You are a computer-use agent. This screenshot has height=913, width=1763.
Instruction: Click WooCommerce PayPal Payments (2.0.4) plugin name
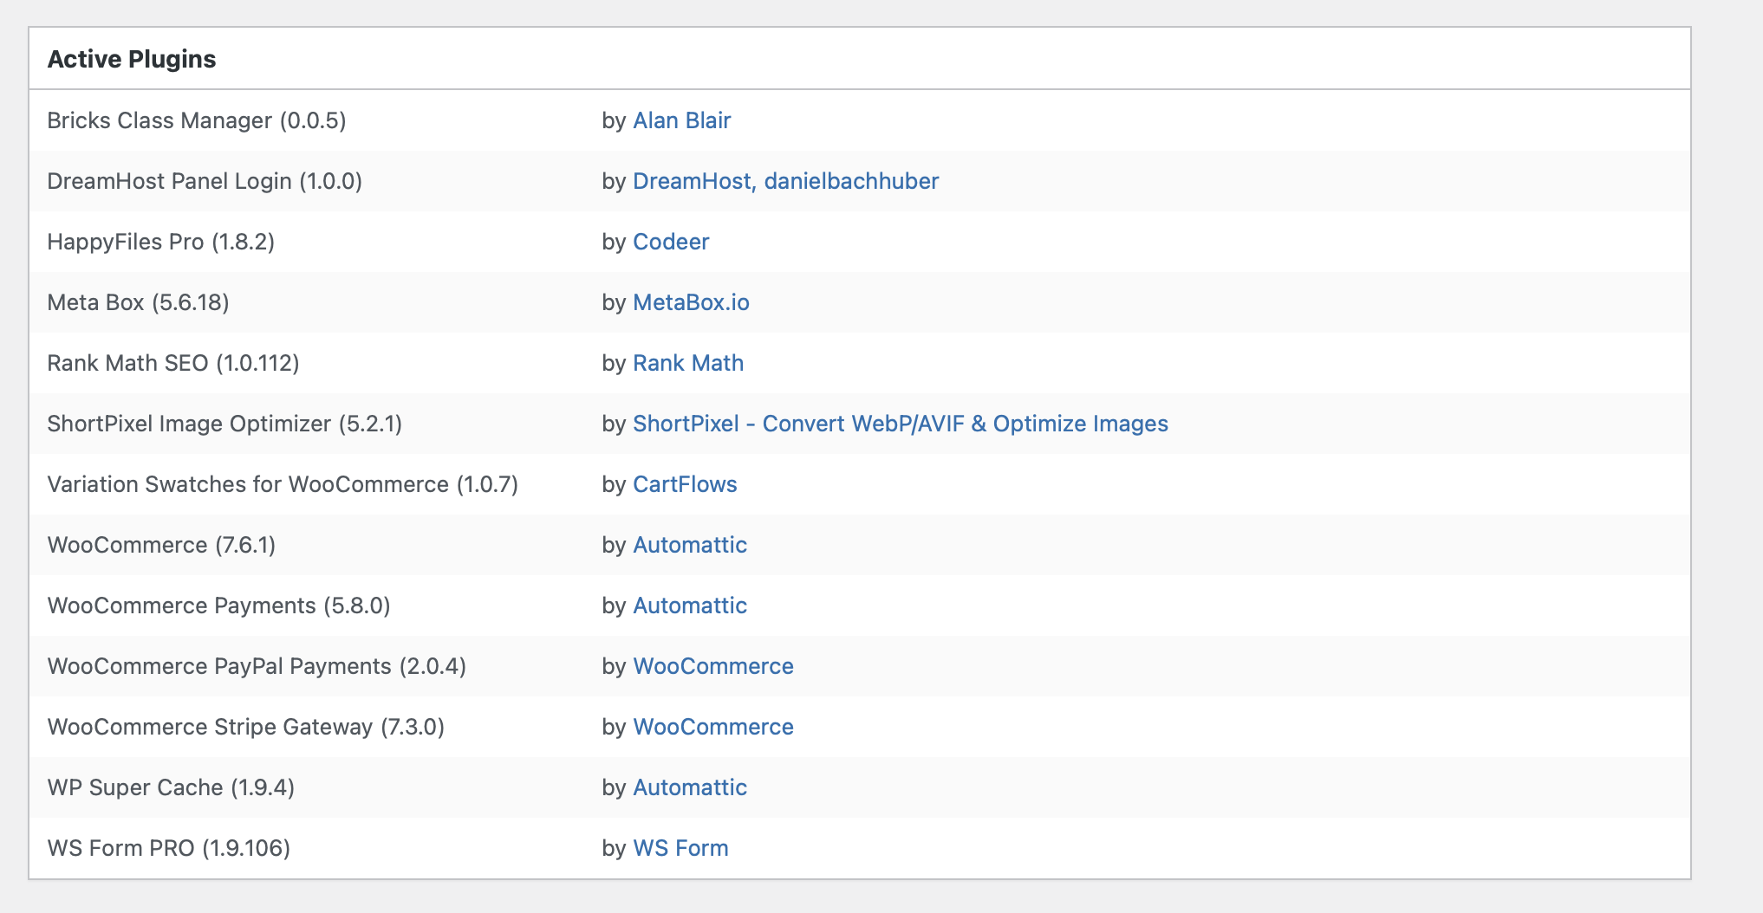click(257, 666)
